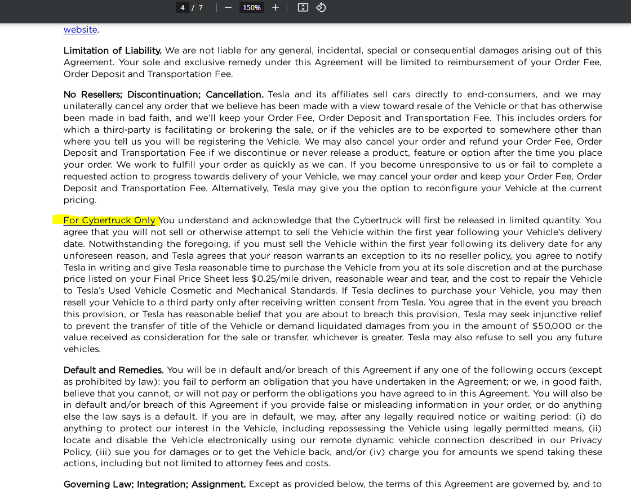This screenshot has width=631, height=491.
Task: Click the Limitation of Liability heading
Action: click(x=112, y=51)
